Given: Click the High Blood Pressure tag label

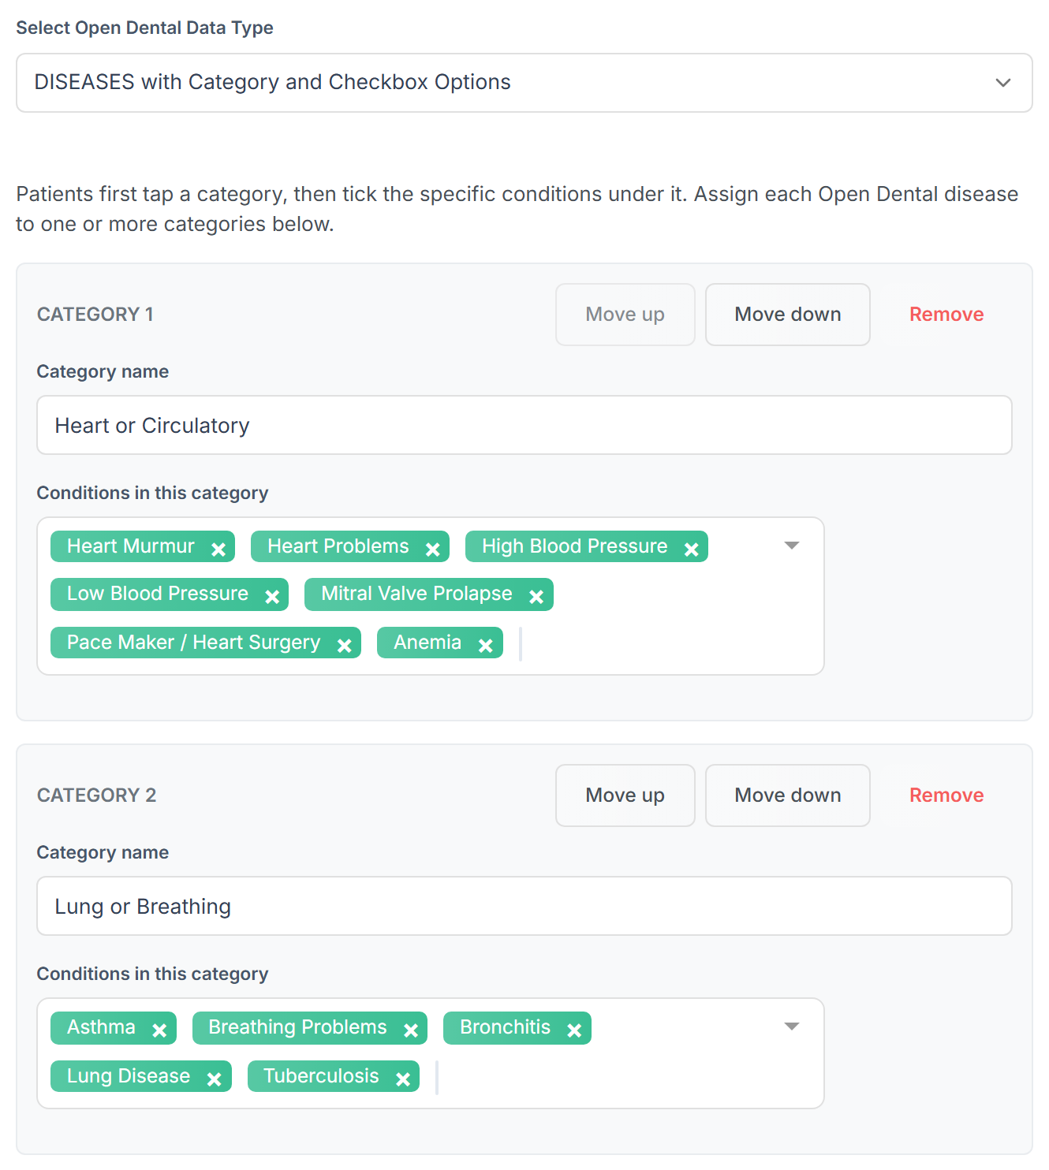Looking at the screenshot, I should coord(575,546).
